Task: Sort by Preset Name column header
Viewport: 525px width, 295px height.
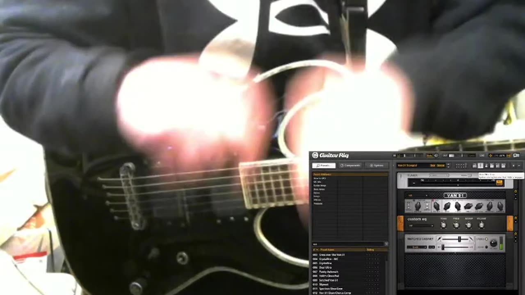Action: coord(327,250)
